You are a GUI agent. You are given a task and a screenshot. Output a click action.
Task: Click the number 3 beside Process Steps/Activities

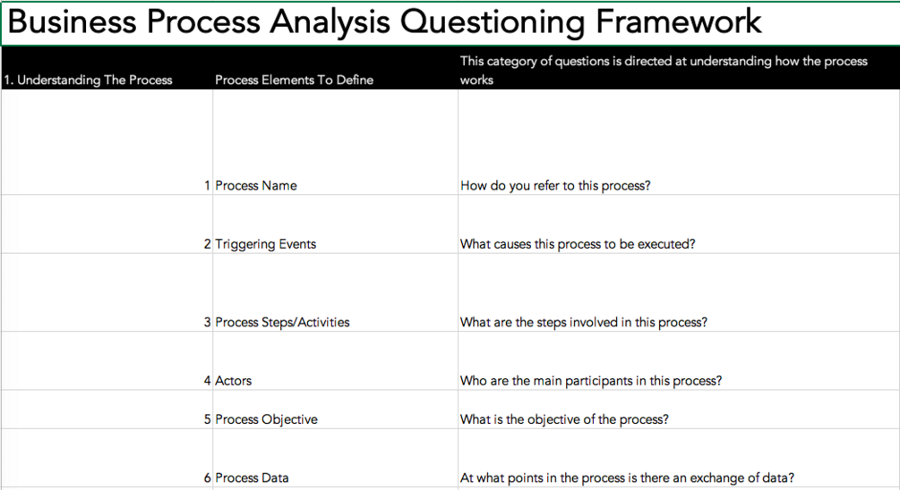click(207, 322)
